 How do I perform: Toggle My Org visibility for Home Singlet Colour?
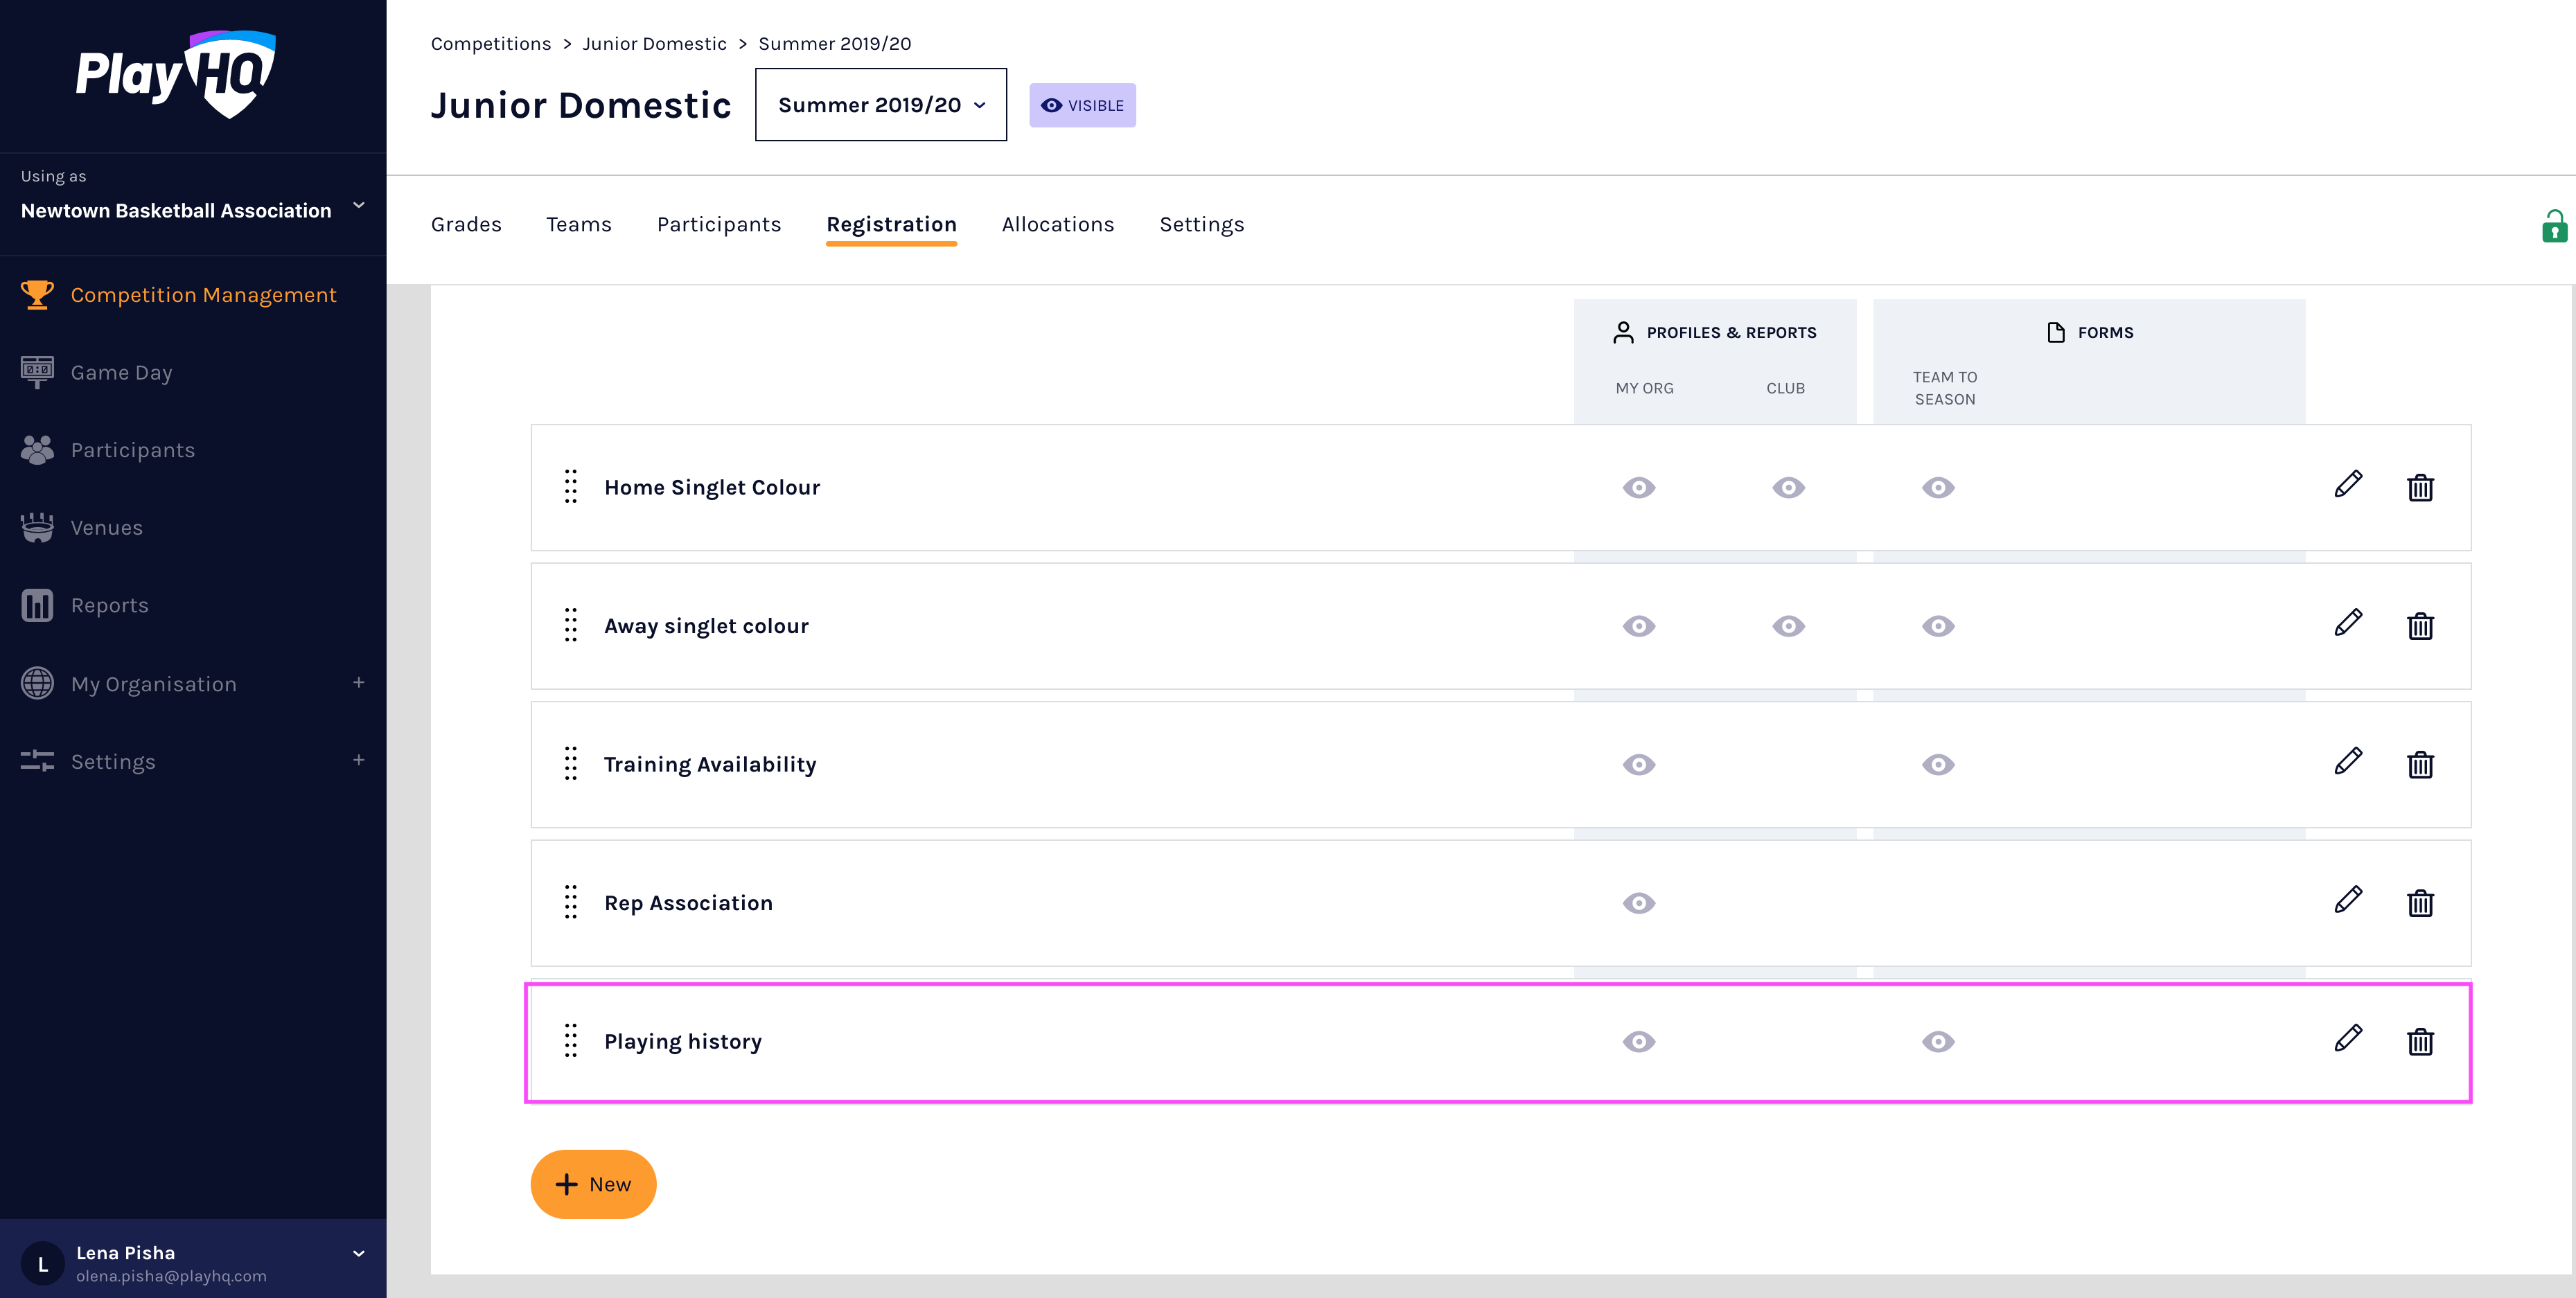(1638, 488)
